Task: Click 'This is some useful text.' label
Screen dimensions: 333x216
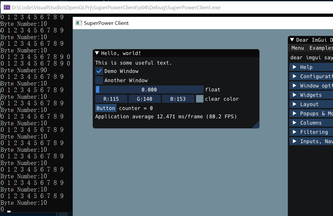Action: [x=133, y=63]
